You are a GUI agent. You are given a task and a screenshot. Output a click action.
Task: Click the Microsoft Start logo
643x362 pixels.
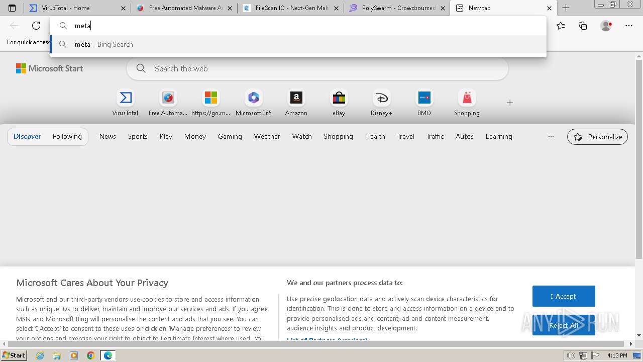(x=49, y=69)
